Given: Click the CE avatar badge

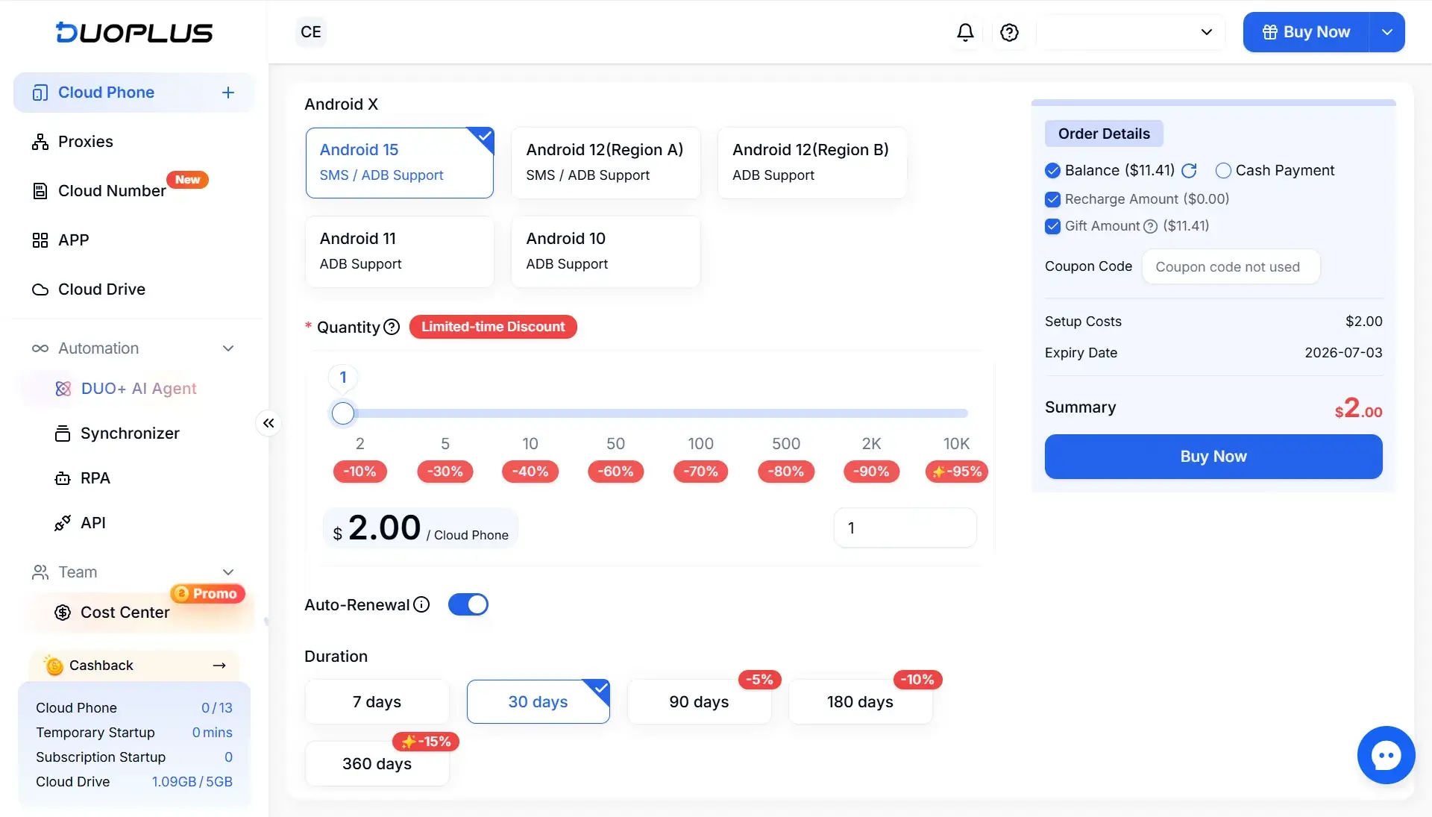Looking at the screenshot, I should [x=311, y=32].
